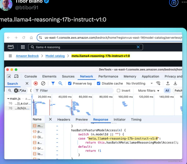Open the Memory tab

pyautogui.click(x=130, y=76)
